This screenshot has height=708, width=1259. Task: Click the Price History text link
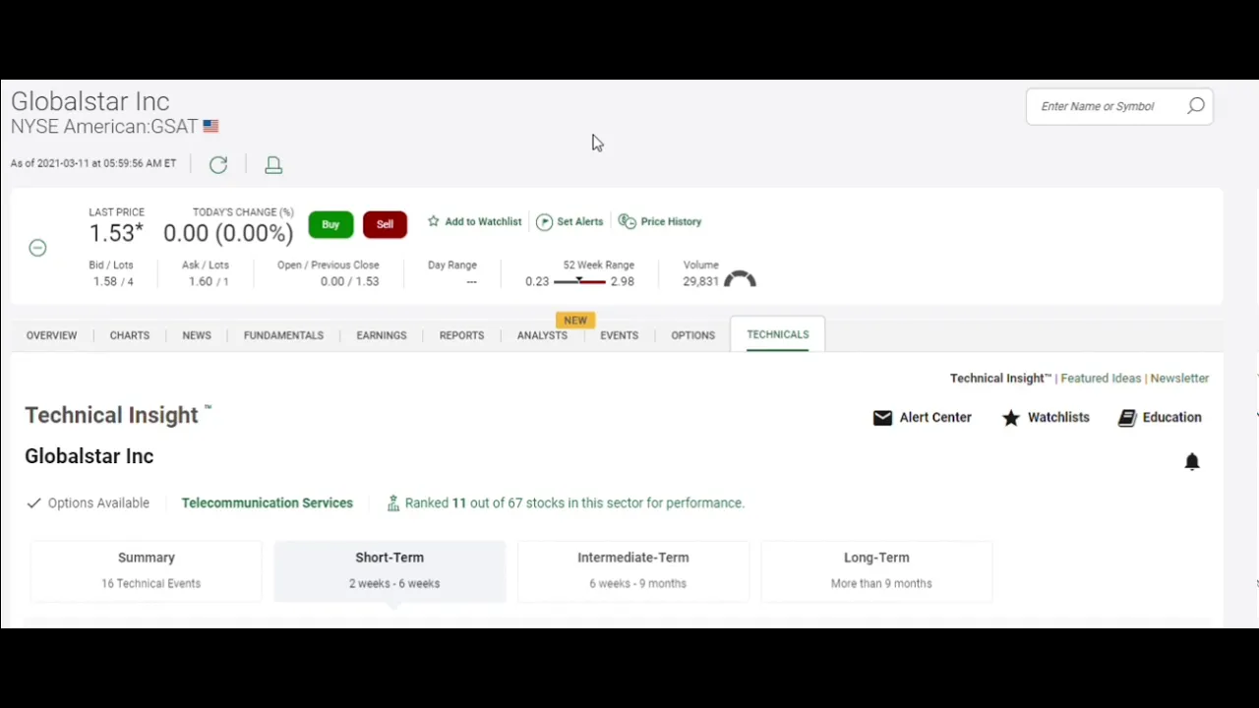tap(671, 221)
